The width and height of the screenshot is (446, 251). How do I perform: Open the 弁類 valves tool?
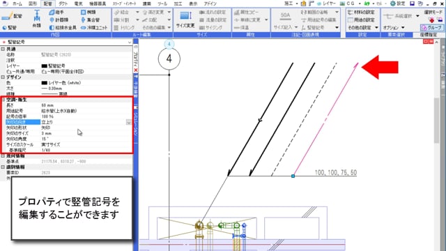(37, 19)
